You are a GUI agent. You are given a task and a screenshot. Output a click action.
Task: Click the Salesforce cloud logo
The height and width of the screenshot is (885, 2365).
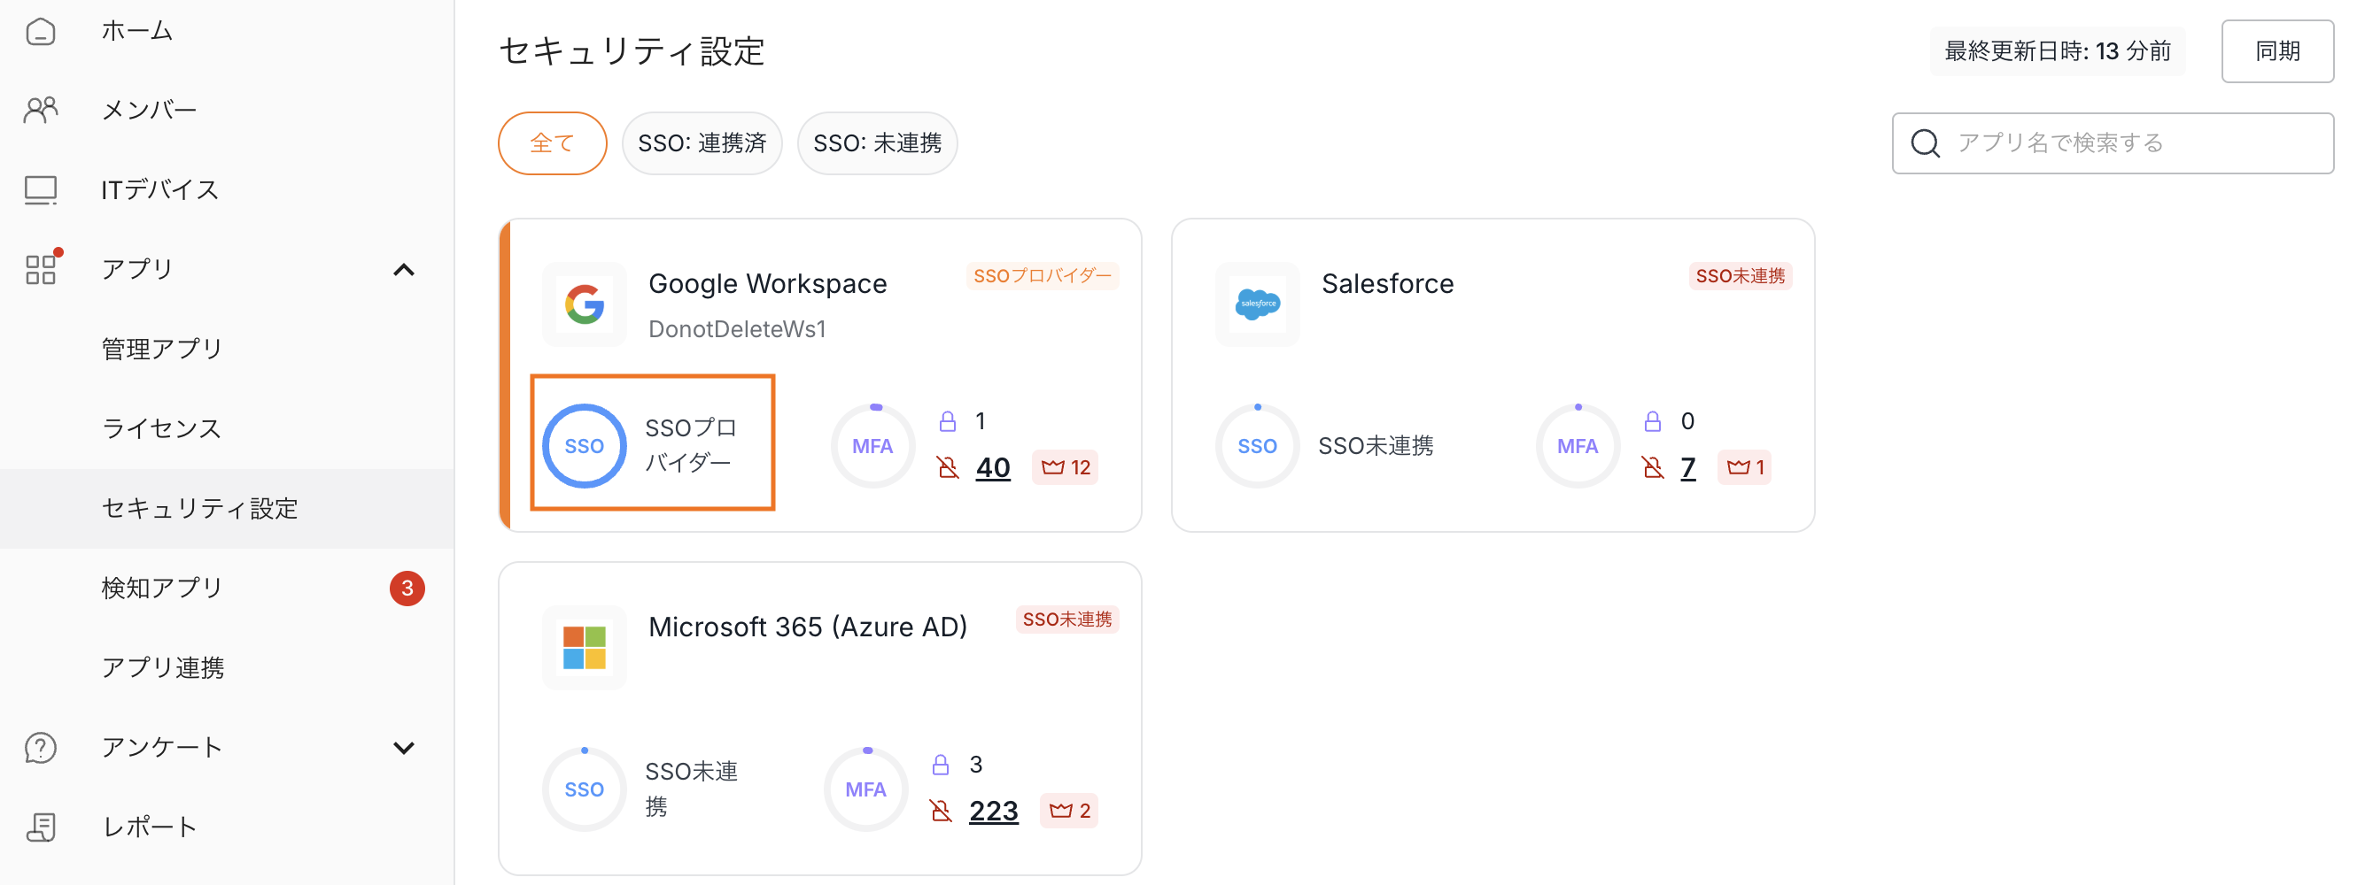click(x=1257, y=304)
